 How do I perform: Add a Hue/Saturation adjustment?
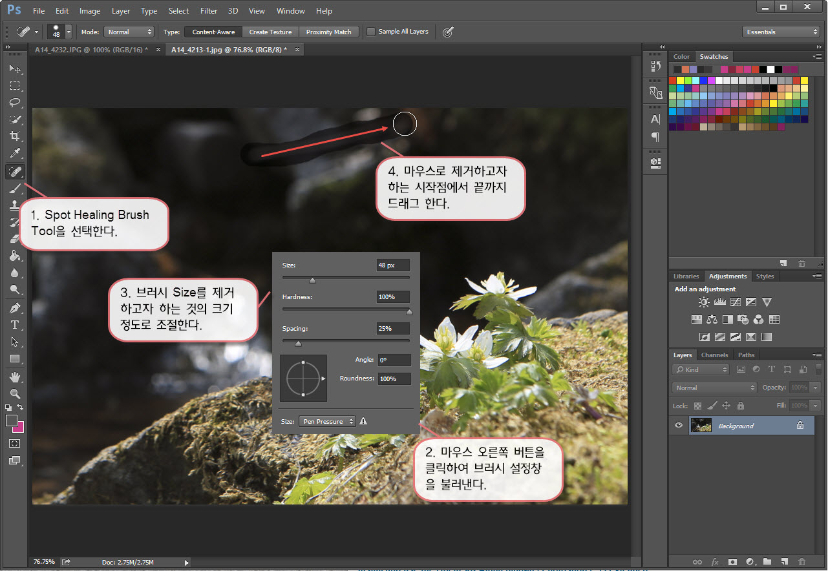click(x=697, y=319)
